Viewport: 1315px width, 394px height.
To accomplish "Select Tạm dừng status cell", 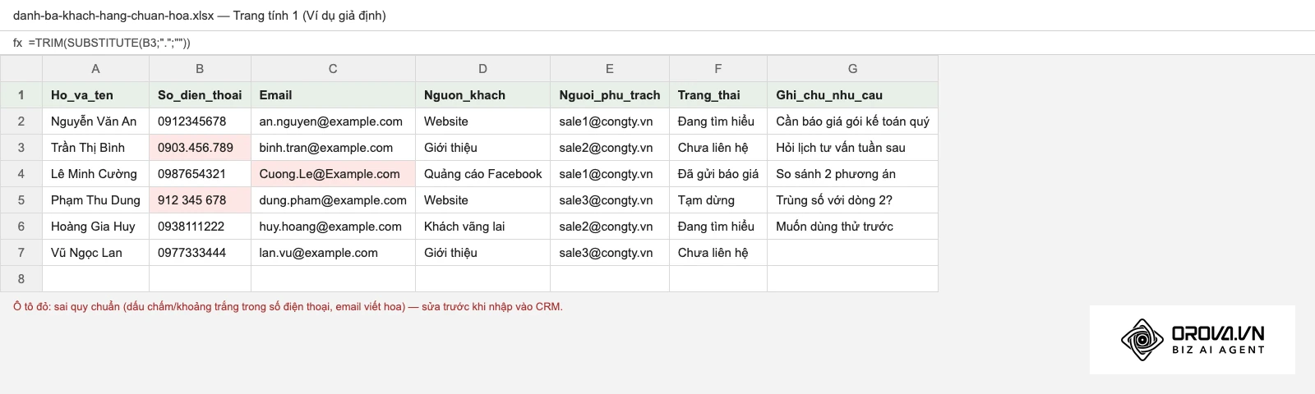I will click(x=718, y=200).
